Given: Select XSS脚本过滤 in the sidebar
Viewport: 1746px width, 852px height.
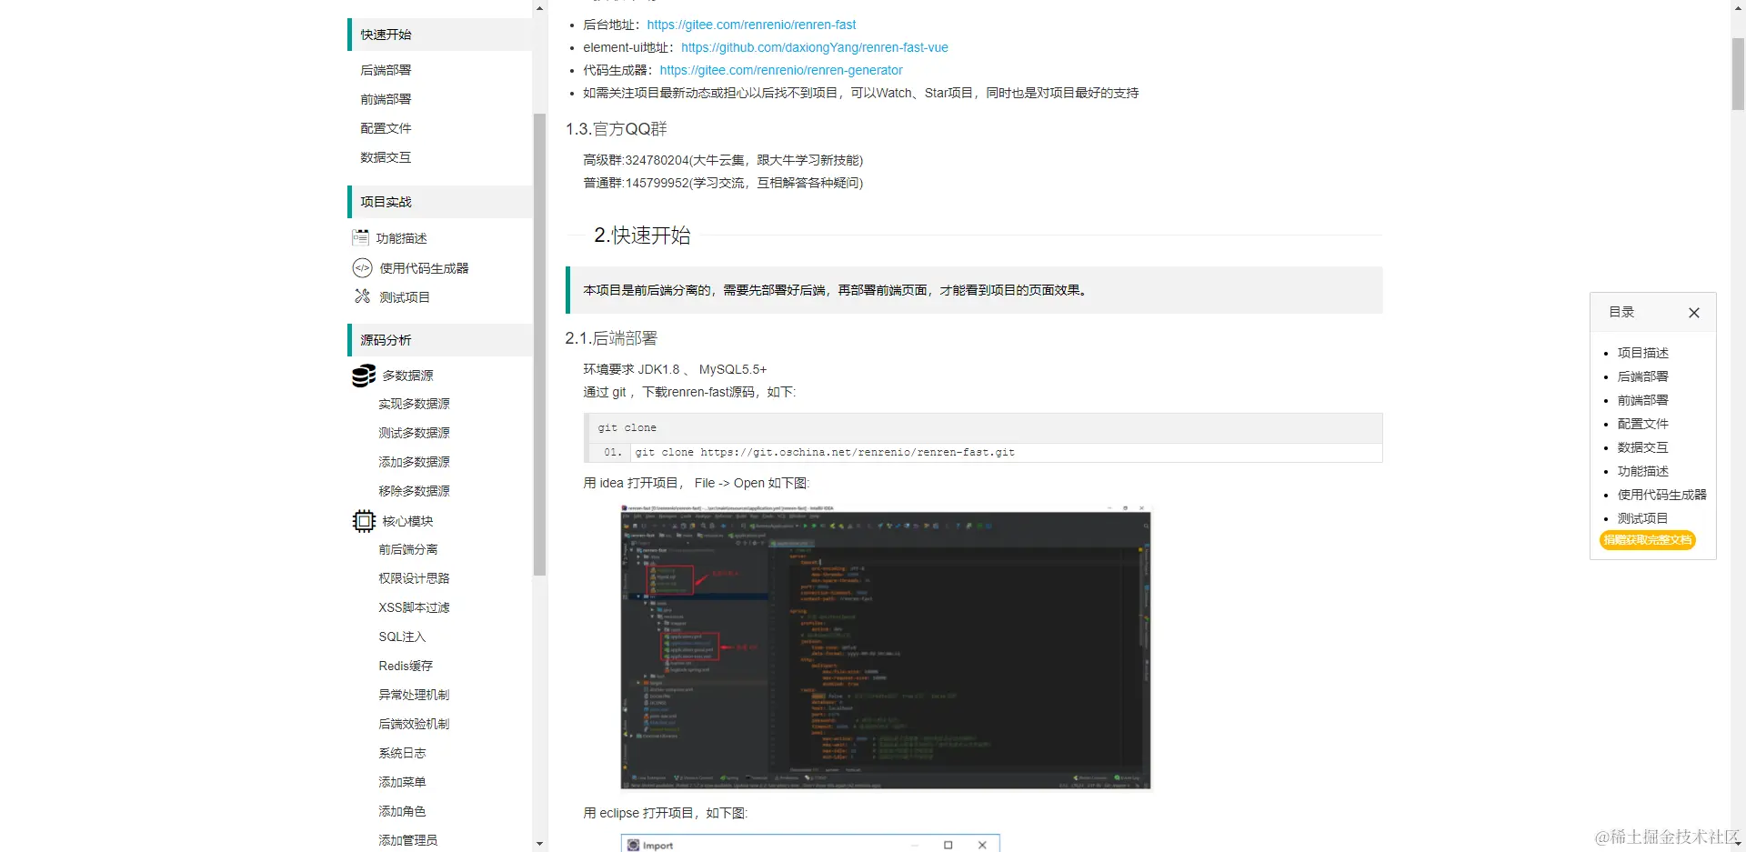Looking at the screenshot, I should point(414,607).
